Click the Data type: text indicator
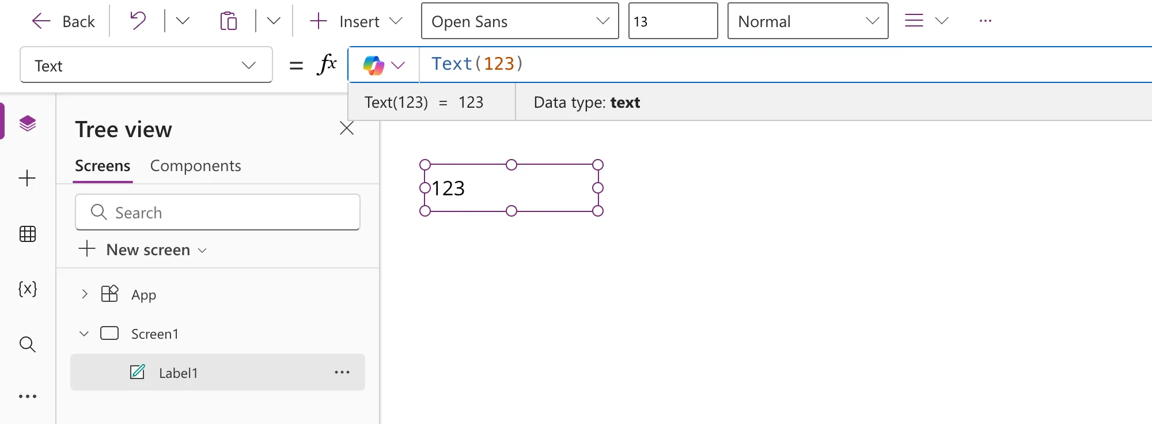The width and height of the screenshot is (1152, 424). 587,103
